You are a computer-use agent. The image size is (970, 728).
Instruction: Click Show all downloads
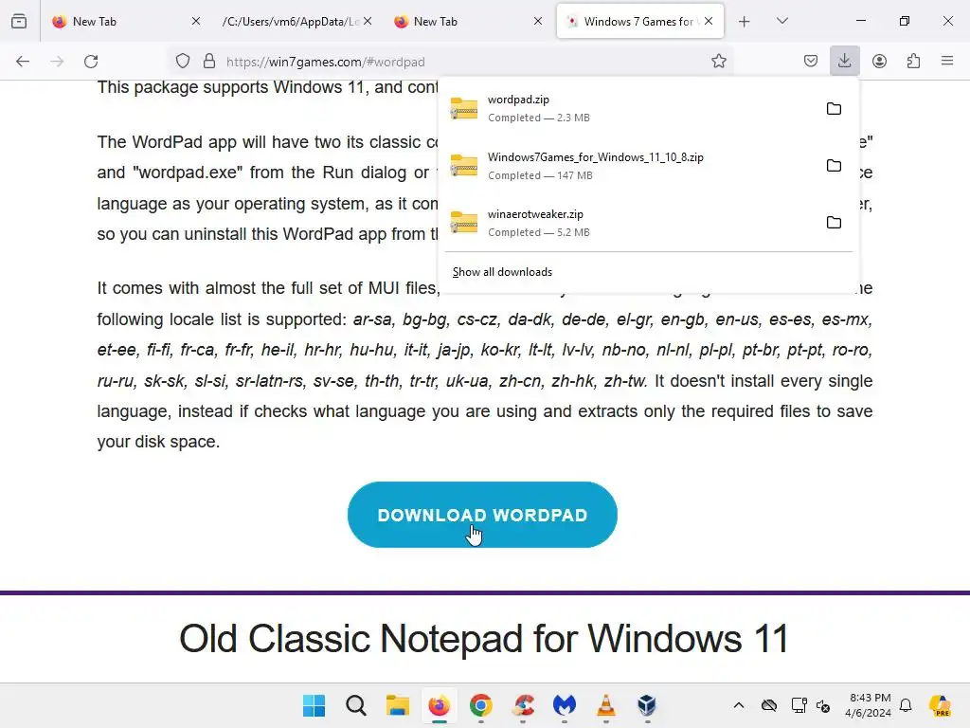tap(502, 272)
